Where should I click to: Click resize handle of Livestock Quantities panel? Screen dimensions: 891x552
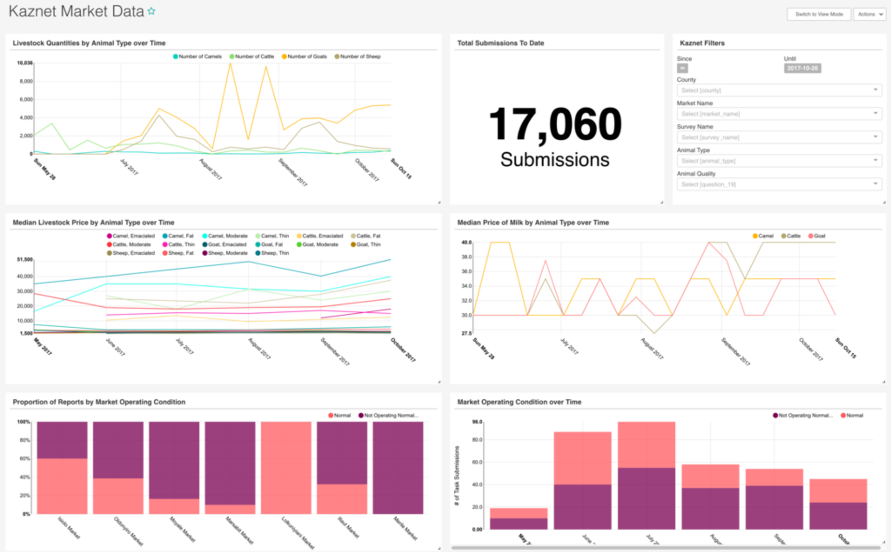pos(439,202)
